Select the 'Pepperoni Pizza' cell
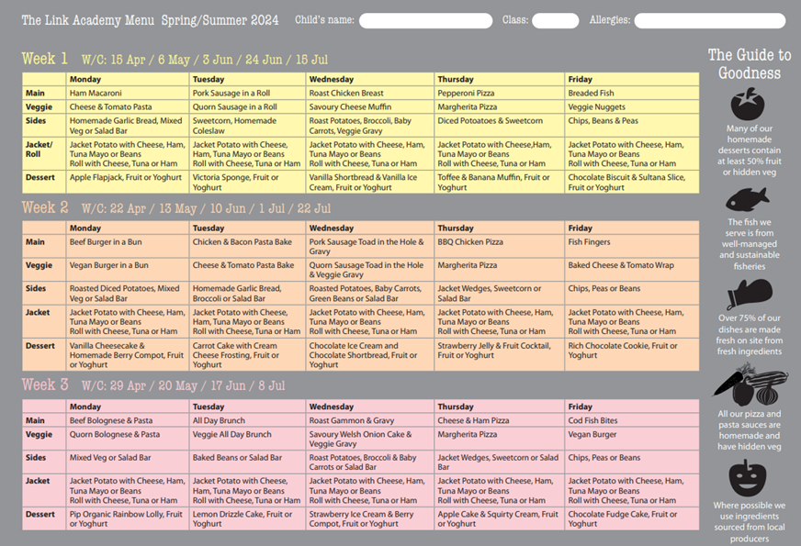 pos(500,93)
